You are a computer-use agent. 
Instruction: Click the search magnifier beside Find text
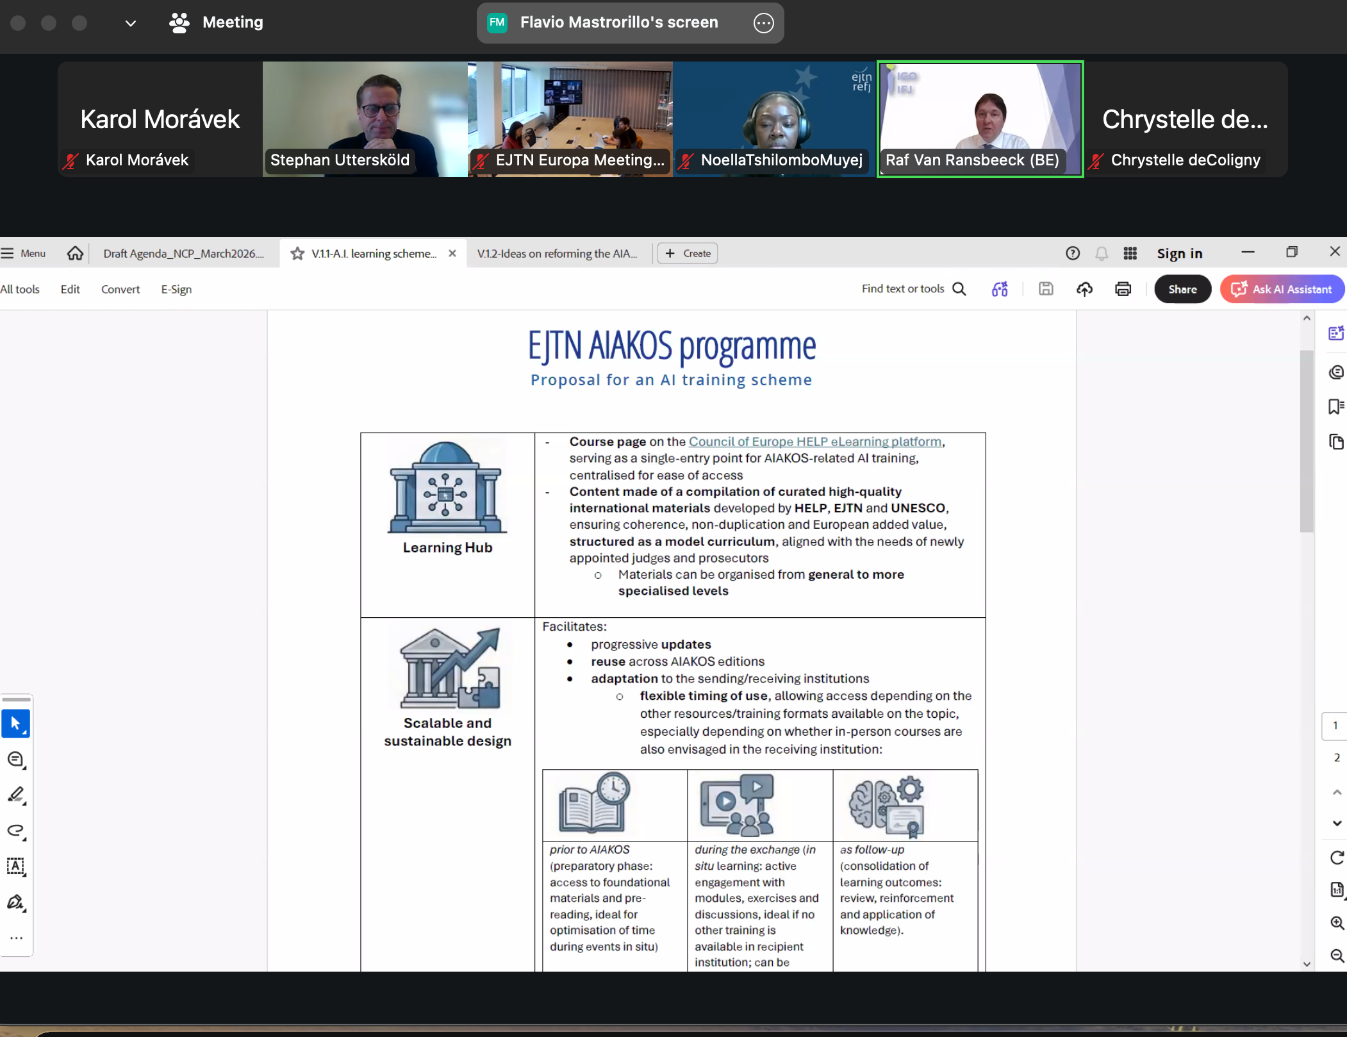tap(959, 288)
